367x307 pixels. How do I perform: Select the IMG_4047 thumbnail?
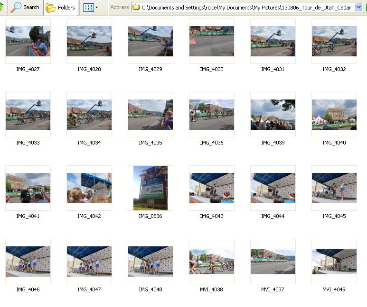[x=89, y=262]
